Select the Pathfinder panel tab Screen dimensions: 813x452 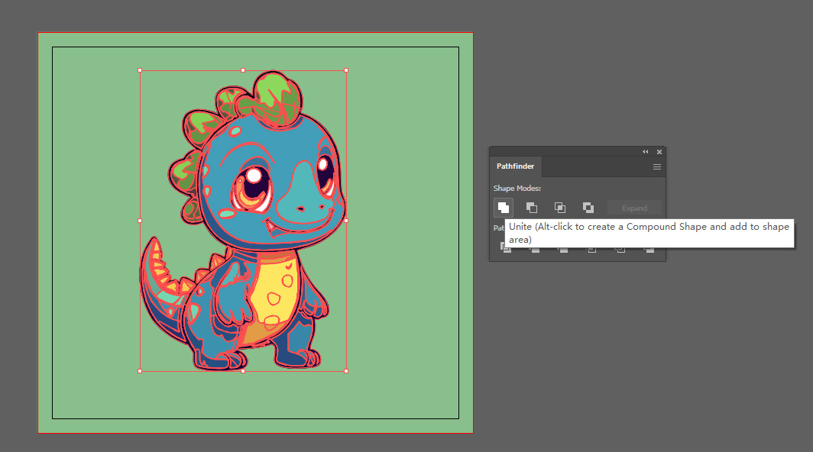(x=515, y=166)
